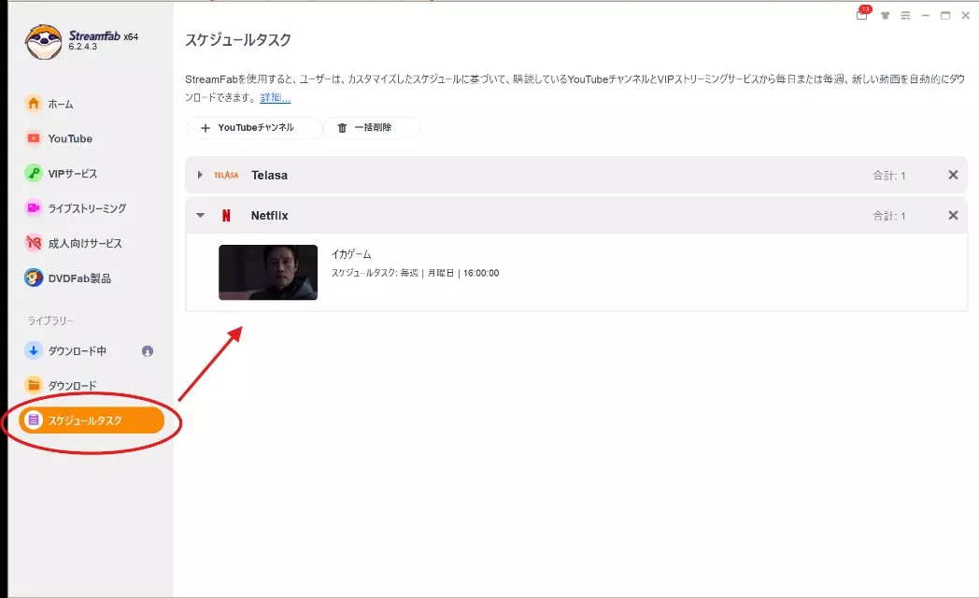Click the Telasa logo icon
Image resolution: width=979 pixels, height=598 pixels.
(x=226, y=175)
